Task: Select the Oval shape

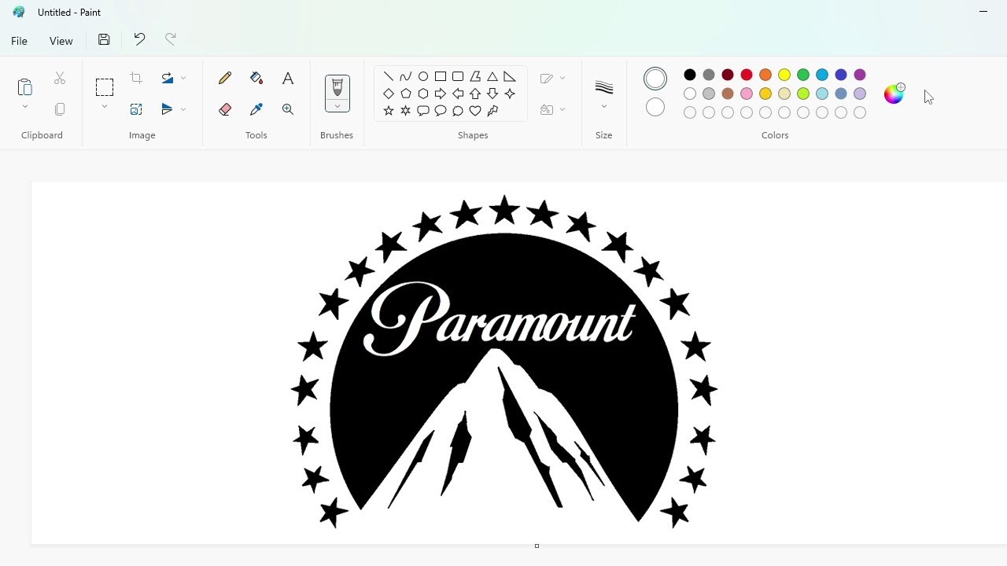Action: [423, 76]
